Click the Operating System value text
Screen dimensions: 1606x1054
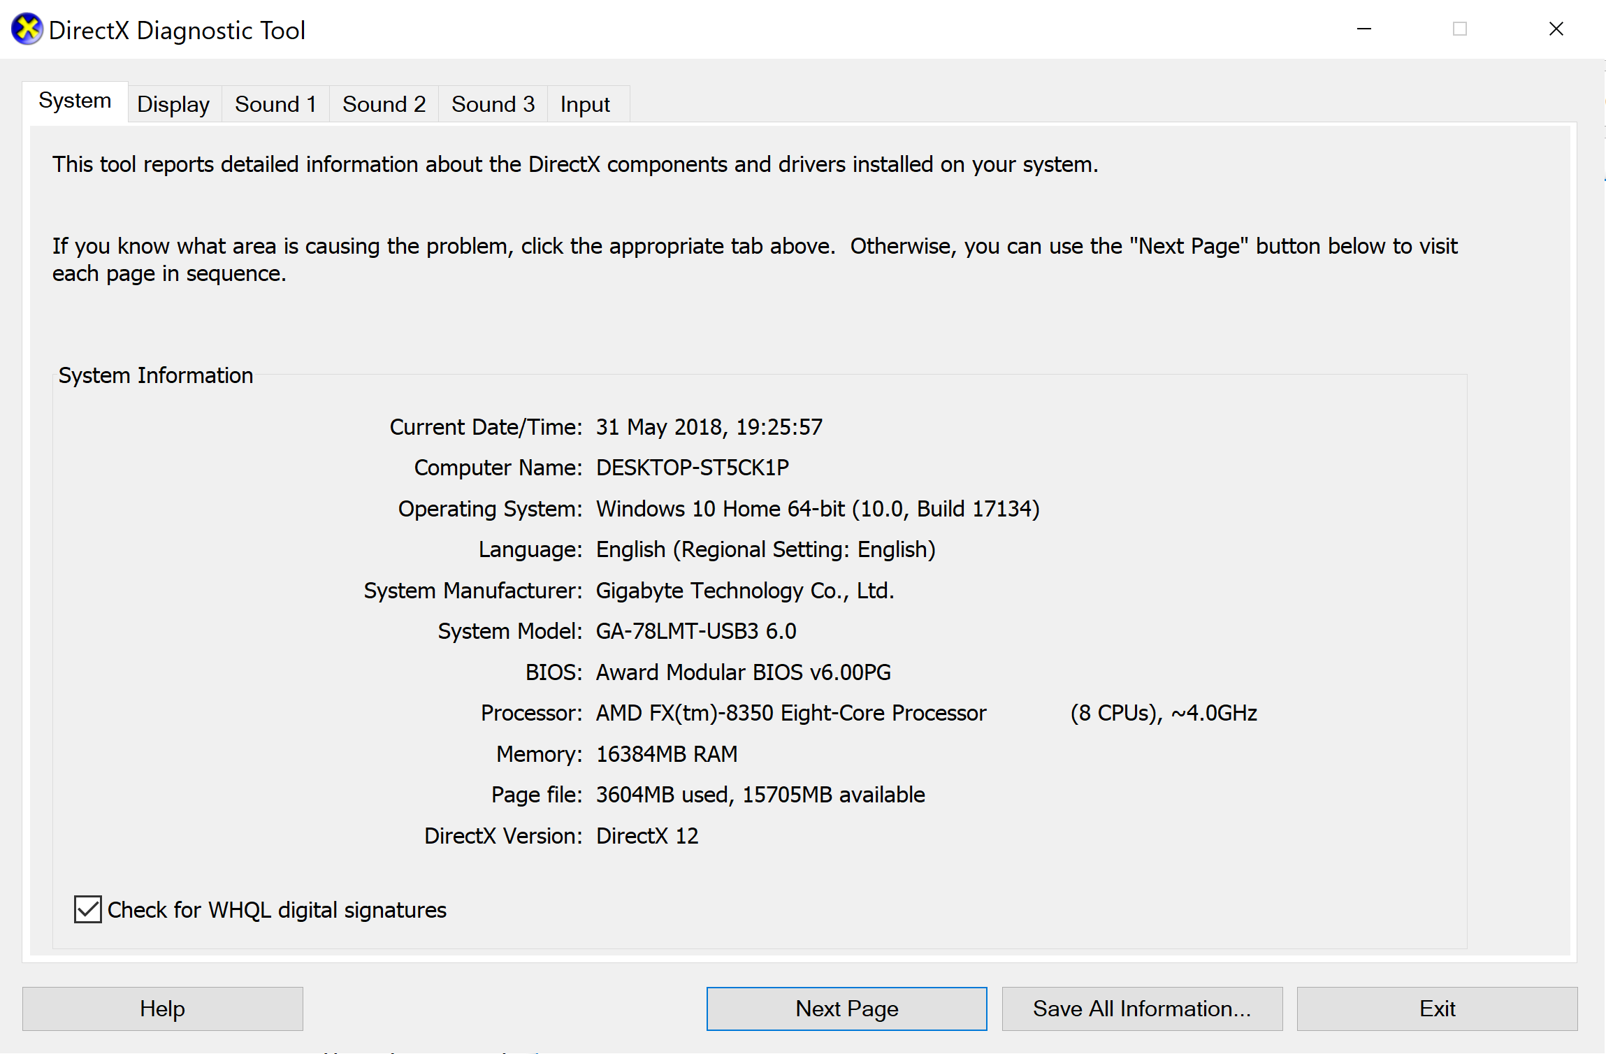[x=817, y=509]
